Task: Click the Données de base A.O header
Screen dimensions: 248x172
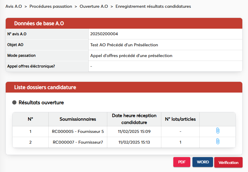Action: click(x=39, y=24)
